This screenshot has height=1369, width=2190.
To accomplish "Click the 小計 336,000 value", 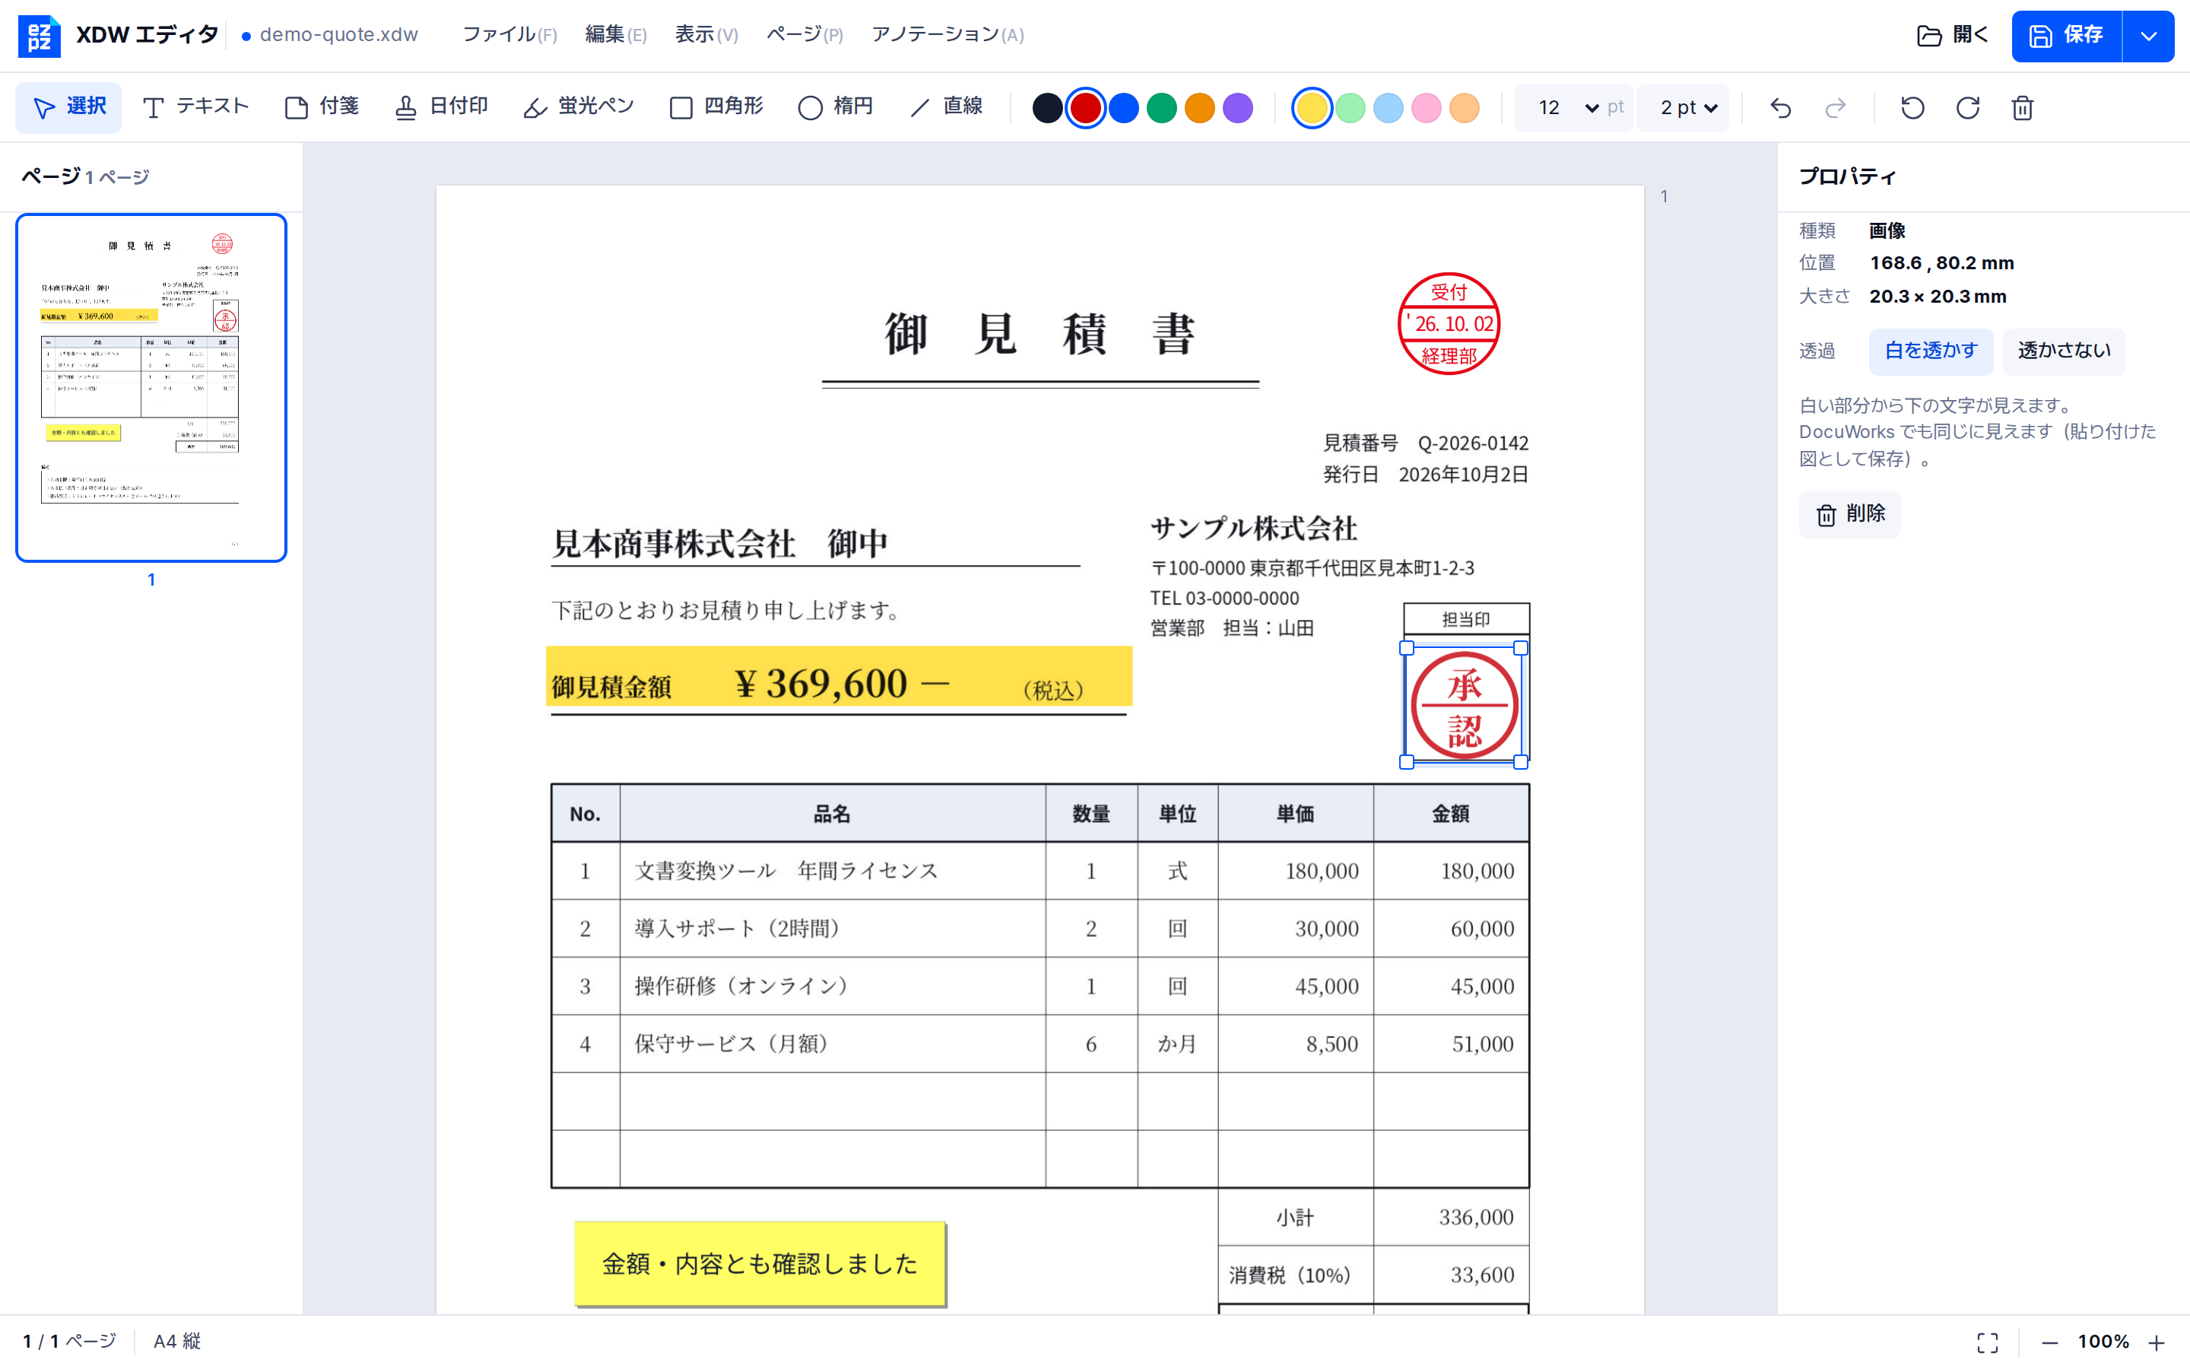I will click(1476, 1217).
